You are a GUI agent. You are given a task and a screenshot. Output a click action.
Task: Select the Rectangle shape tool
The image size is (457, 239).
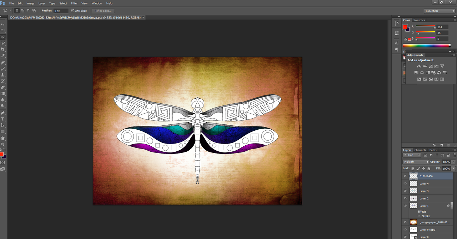click(x=3, y=132)
